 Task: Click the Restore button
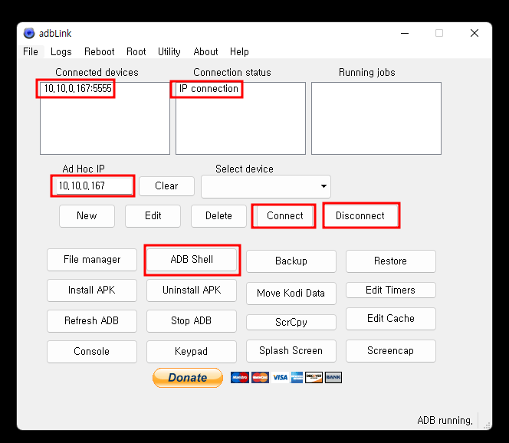[x=391, y=261]
